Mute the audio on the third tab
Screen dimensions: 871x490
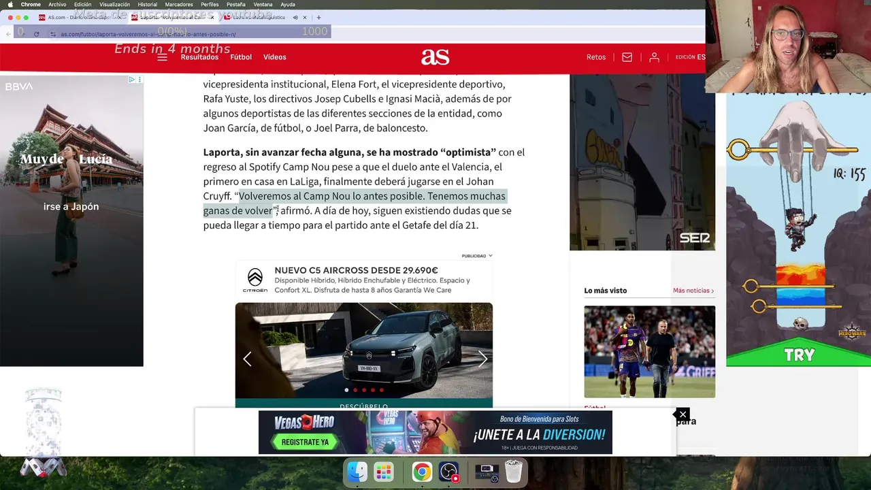(x=295, y=17)
